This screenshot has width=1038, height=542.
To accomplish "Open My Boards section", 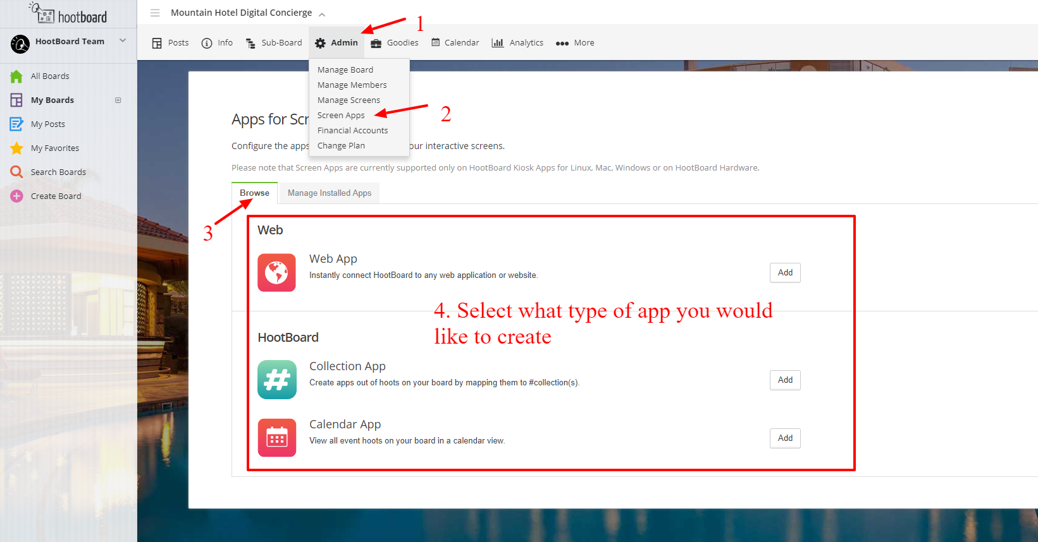I will point(53,100).
